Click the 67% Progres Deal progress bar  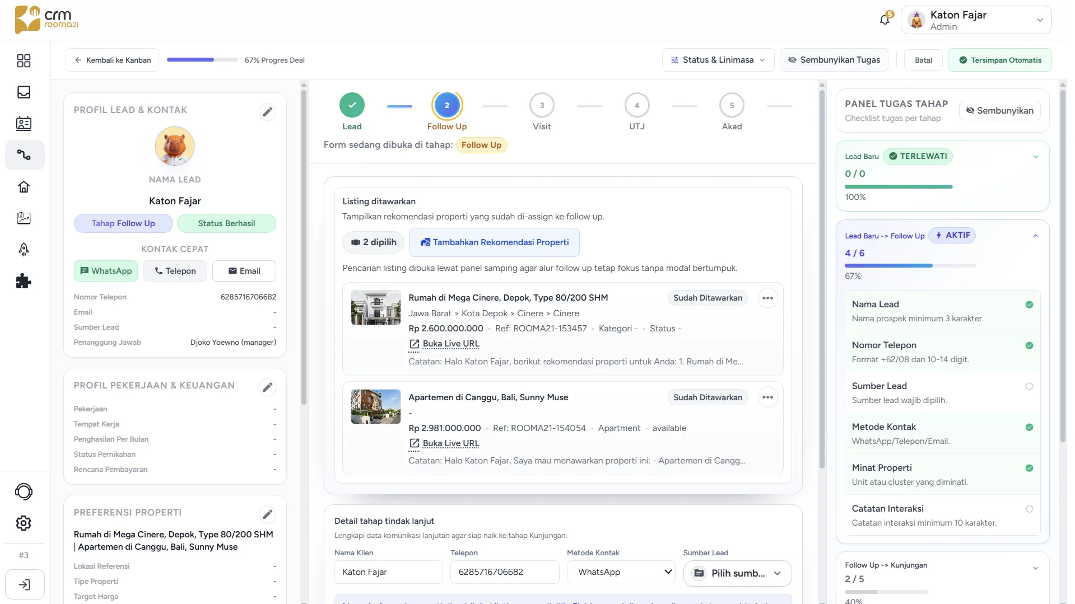(202, 60)
